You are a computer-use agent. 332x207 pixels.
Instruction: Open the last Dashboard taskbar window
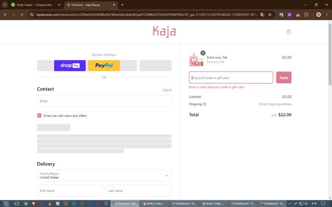click(272, 203)
